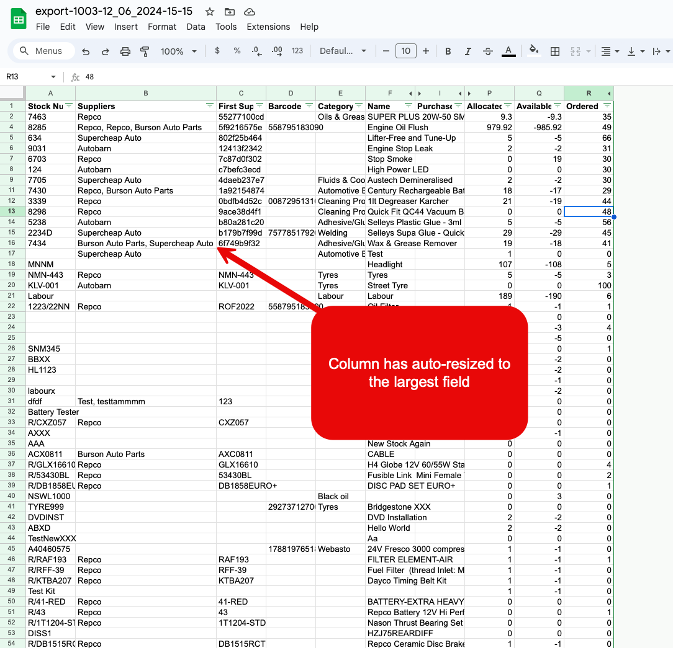The height and width of the screenshot is (648, 673).
Task: Open the Name column filter
Action: pos(408,105)
